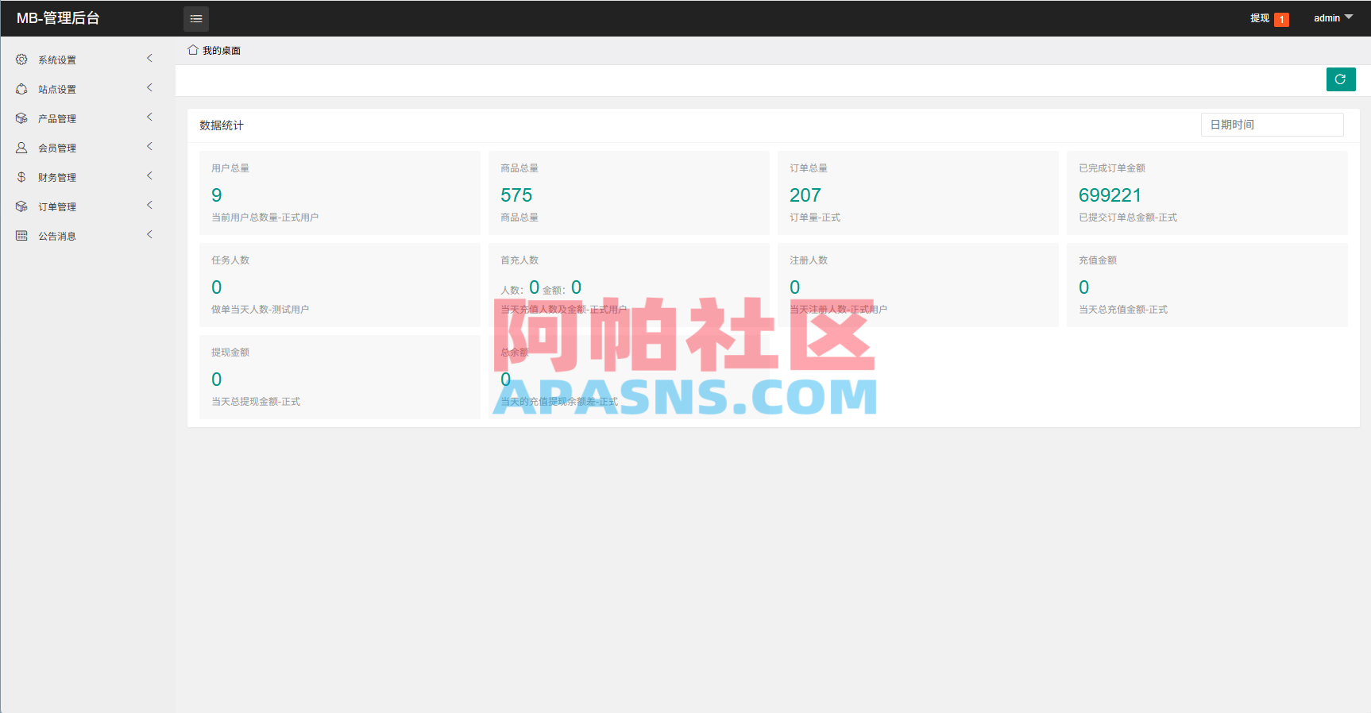The image size is (1371, 713).
Task: Click the home icon in breadcrumb
Action: tap(193, 50)
